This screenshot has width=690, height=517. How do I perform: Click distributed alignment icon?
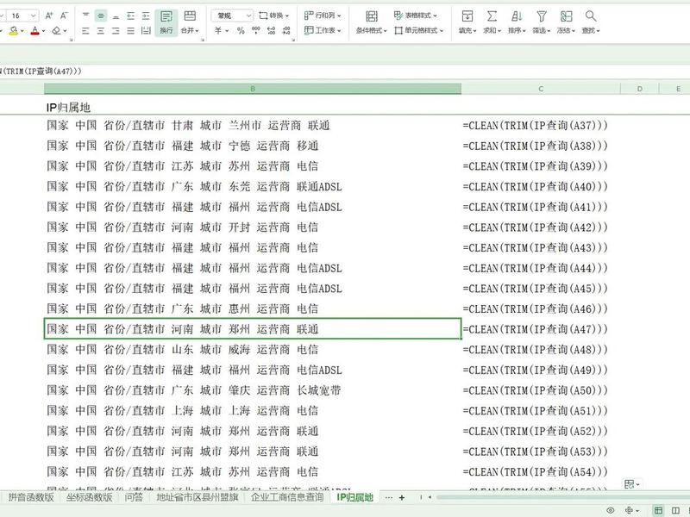point(146,30)
